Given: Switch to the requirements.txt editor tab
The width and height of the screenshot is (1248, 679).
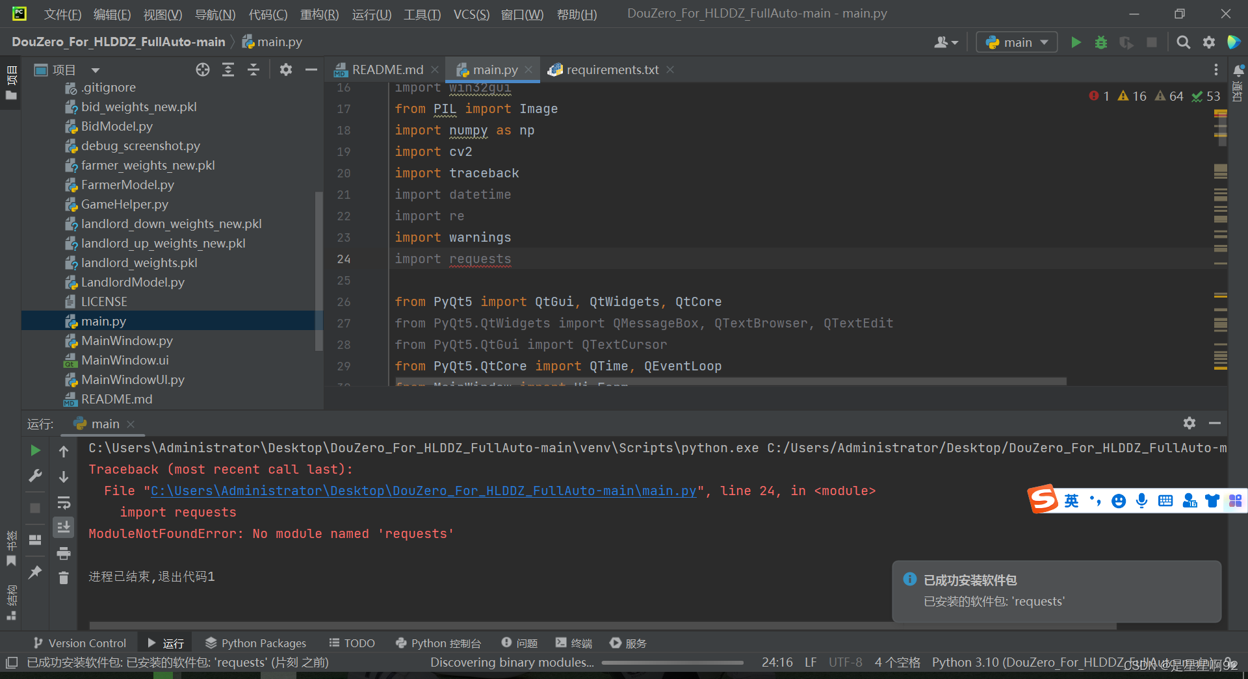Looking at the screenshot, I should click(x=612, y=70).
